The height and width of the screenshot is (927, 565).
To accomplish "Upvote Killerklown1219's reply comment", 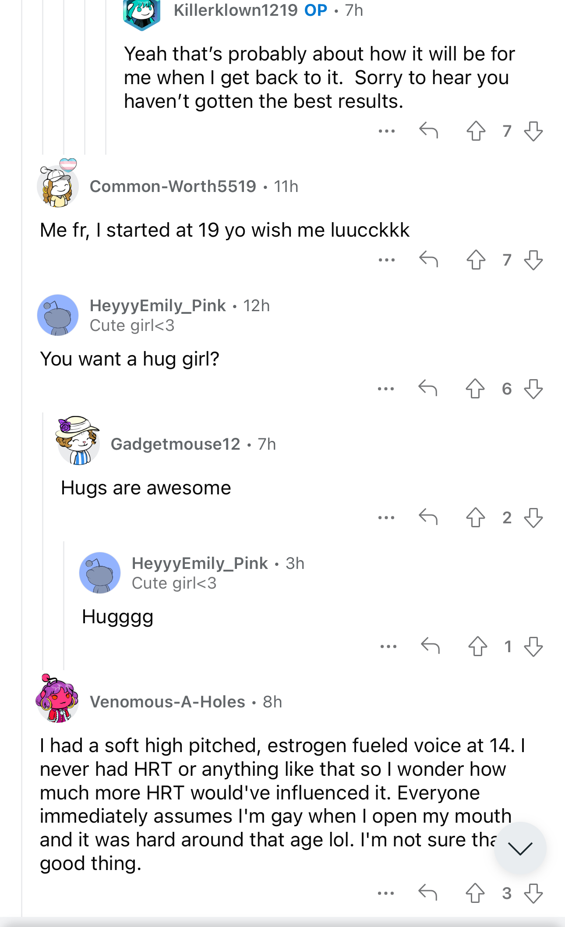I will pos(476,131).
